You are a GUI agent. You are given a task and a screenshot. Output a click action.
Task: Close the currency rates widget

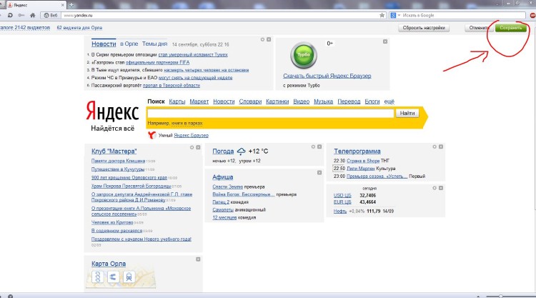441,188
